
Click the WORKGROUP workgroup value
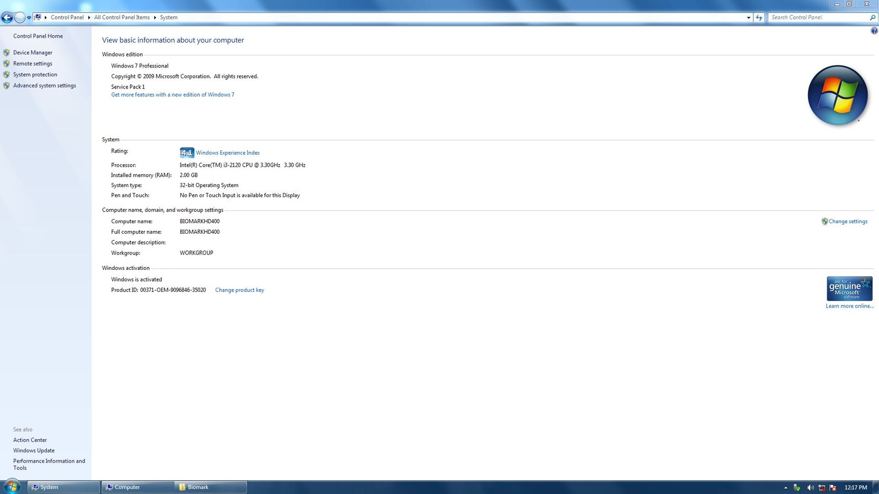[196, 253]
